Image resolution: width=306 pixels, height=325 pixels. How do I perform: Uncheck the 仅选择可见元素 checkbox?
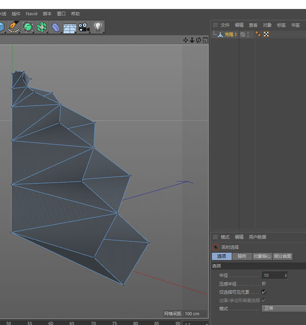pyautogui.click(x=264, y=292)
